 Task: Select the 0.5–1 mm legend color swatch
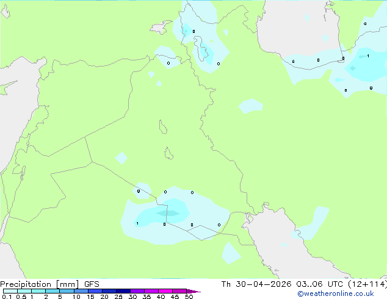[24, 291]
